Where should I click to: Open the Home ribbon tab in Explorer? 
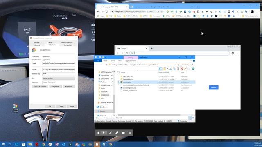click(x=105, y=61)
